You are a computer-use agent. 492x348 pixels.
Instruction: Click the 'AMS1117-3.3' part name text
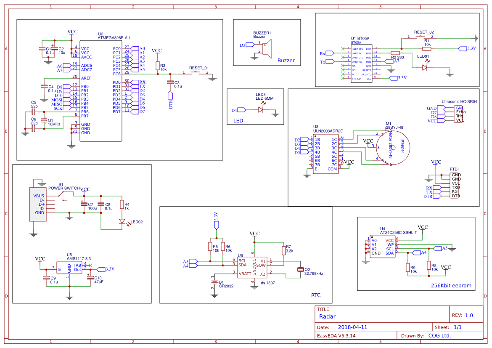[x=79, y=258]
